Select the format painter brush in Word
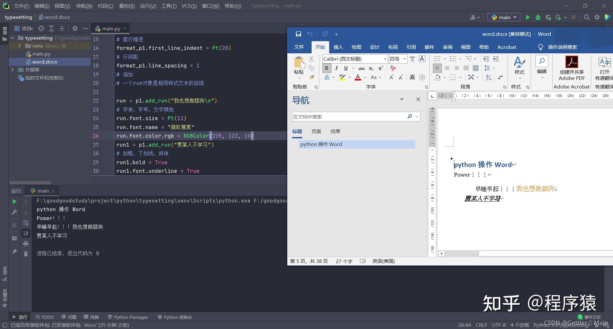Screen dimensions: 613x329 point(312,77)
